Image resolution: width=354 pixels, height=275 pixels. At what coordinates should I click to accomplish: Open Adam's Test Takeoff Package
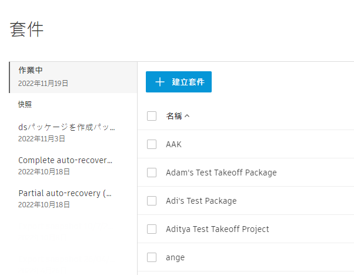click(221, 173)
